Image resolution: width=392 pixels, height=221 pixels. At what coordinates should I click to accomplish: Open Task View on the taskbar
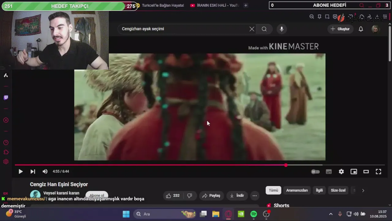pyautogui.click(x=203, y=214)
